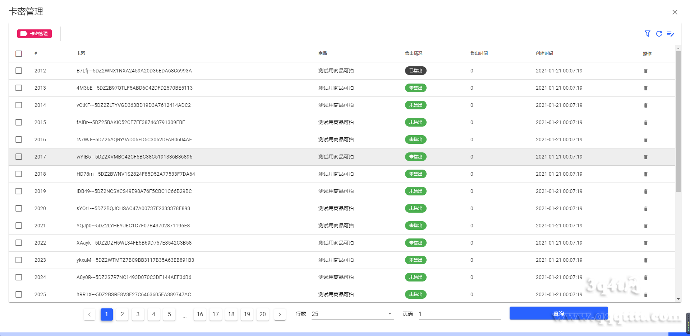Go to the next page with arrow
Screen dimensions: 690x336
coord(280,314)
